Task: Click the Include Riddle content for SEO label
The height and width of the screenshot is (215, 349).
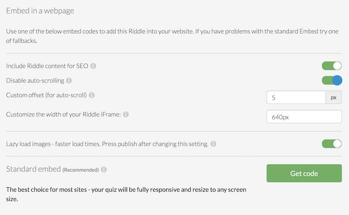Action: pyautogui.click(x=47, y=66)
